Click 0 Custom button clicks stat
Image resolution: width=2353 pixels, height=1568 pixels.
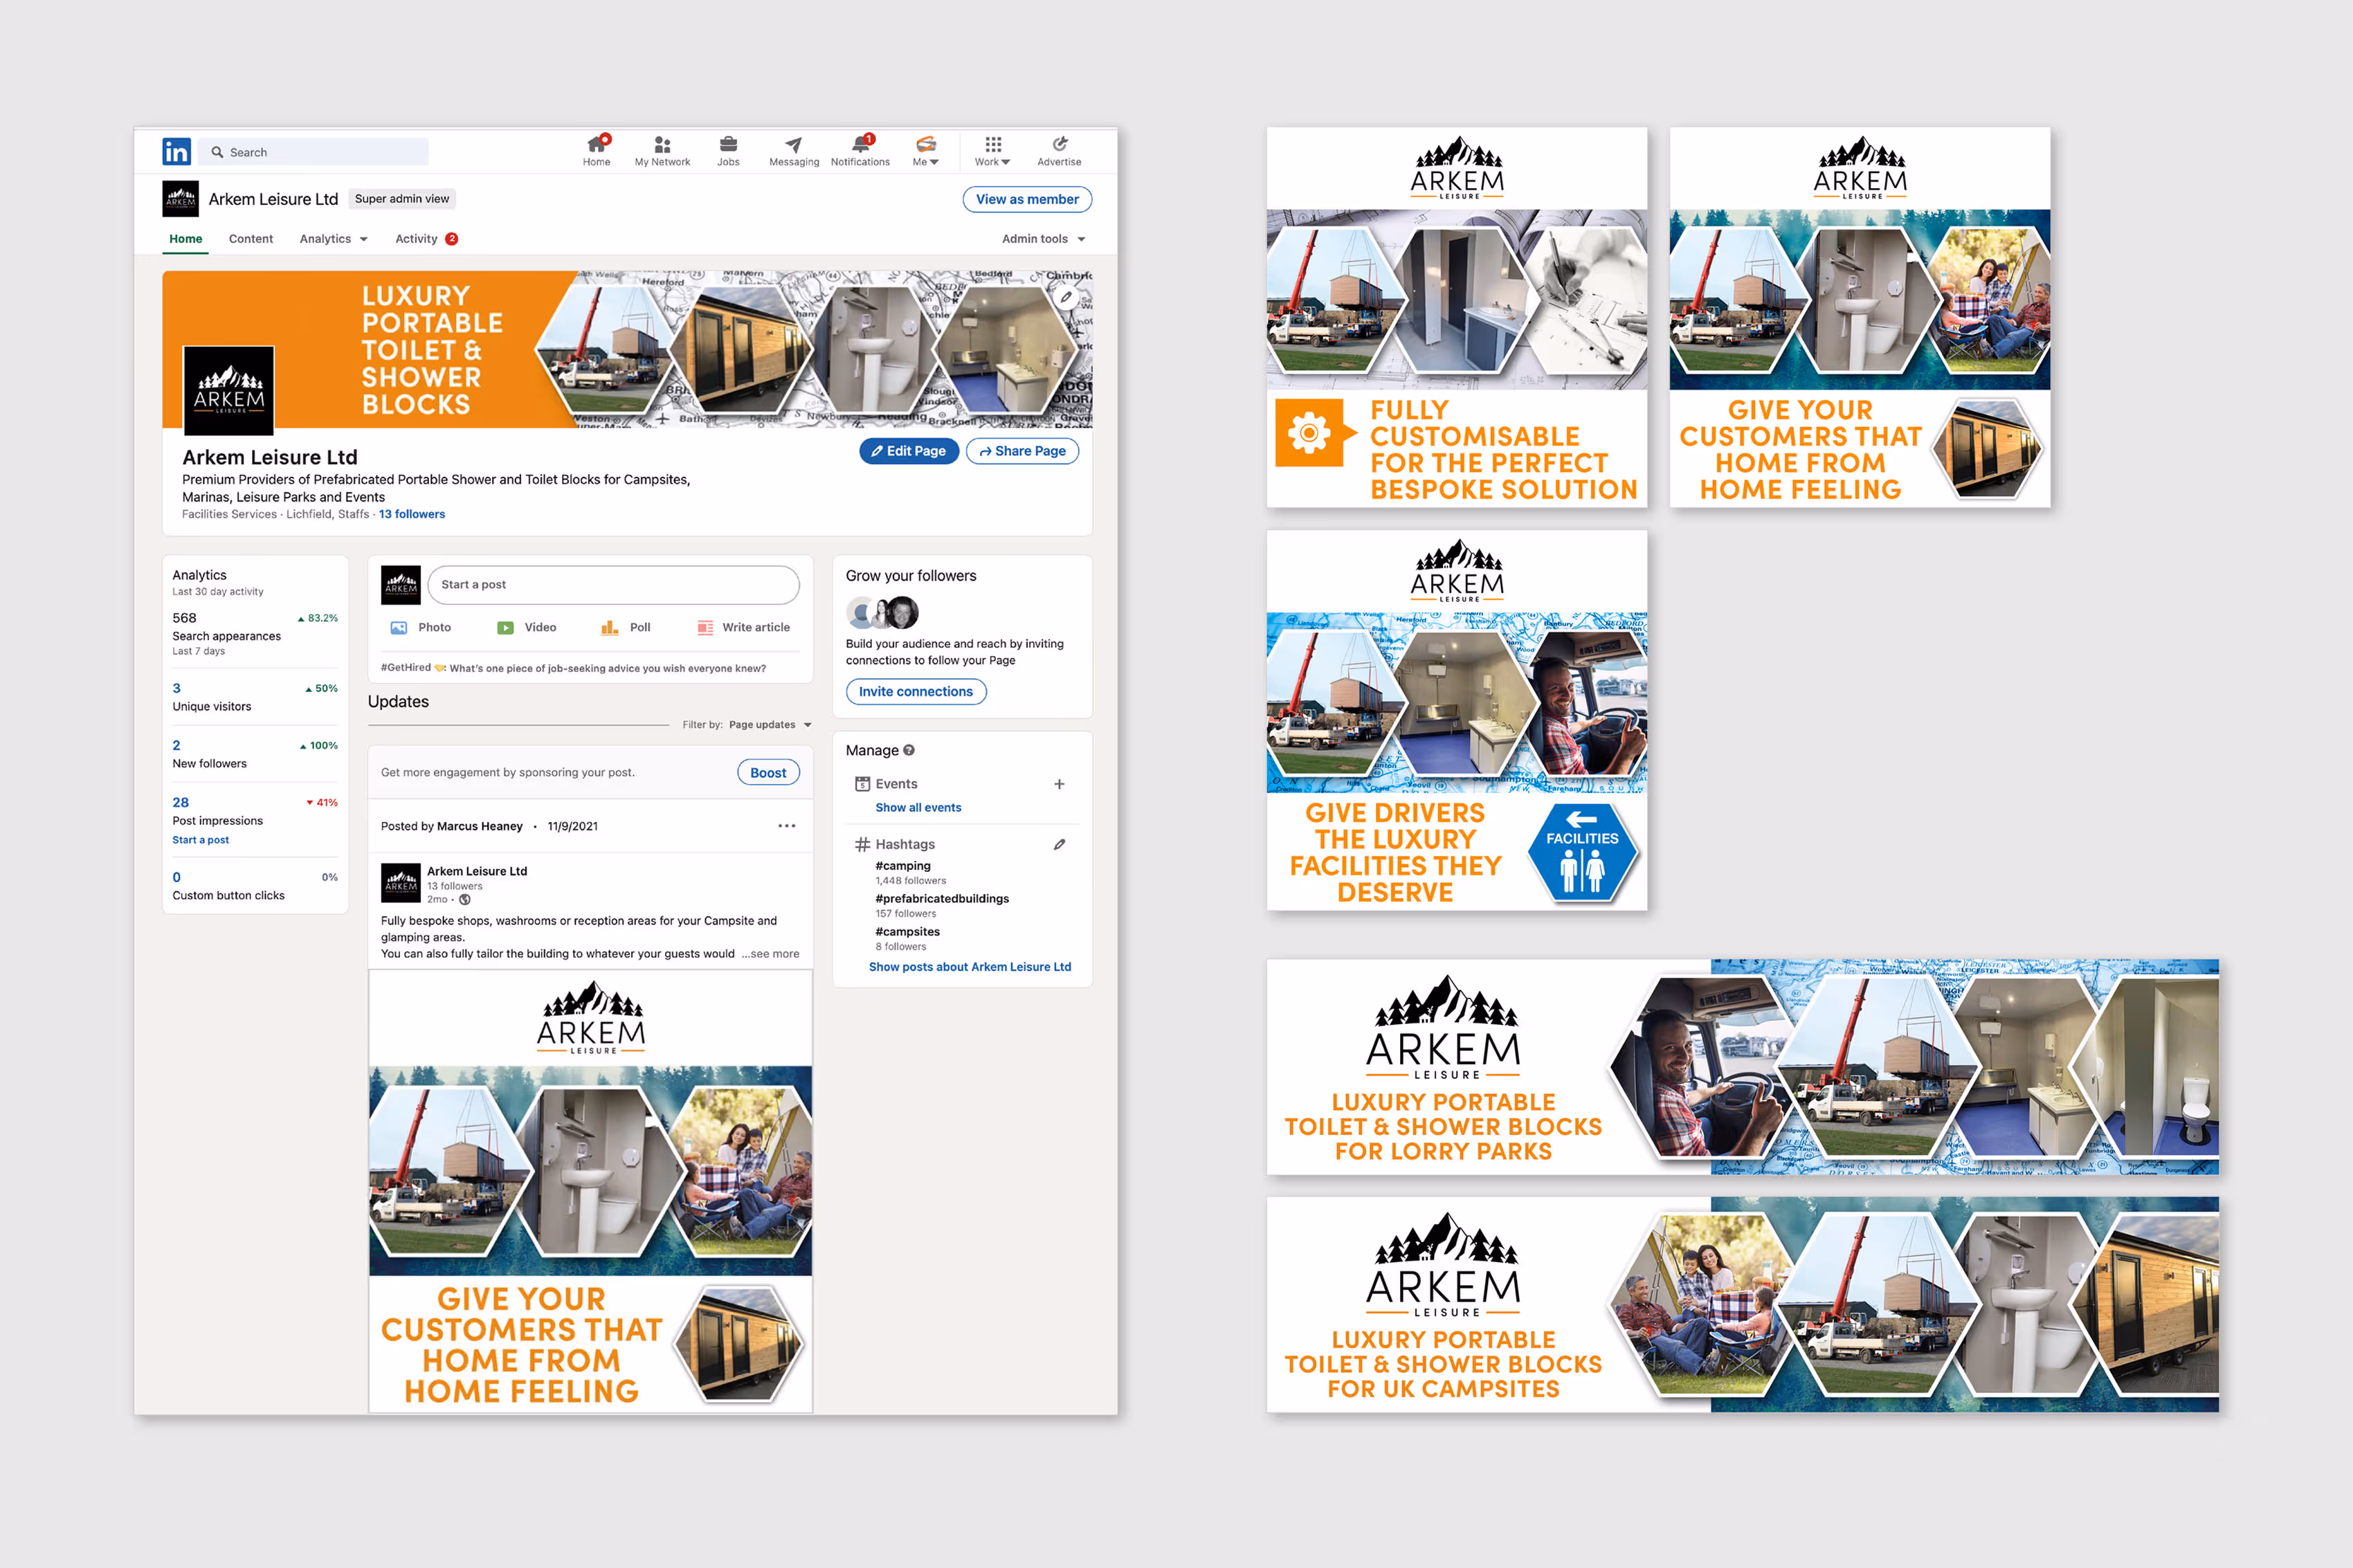tap(254, 886)
